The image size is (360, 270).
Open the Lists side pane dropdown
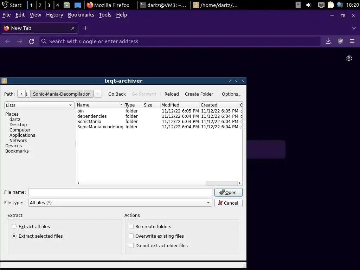click(39, 105)
